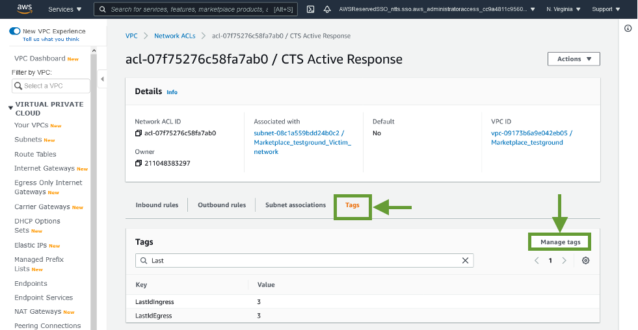Switch to the Subnet associations tab
Viewport: 638px width, 330px height.
coord(295,205)
